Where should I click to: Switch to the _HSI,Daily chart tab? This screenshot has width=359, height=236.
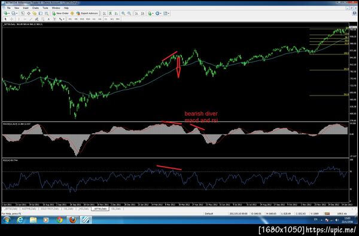[x=83, y=209]
